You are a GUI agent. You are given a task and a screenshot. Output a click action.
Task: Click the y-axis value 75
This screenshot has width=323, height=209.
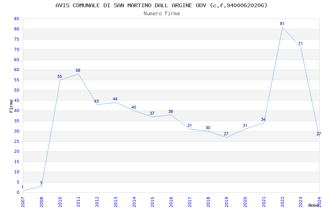point(17,39)
